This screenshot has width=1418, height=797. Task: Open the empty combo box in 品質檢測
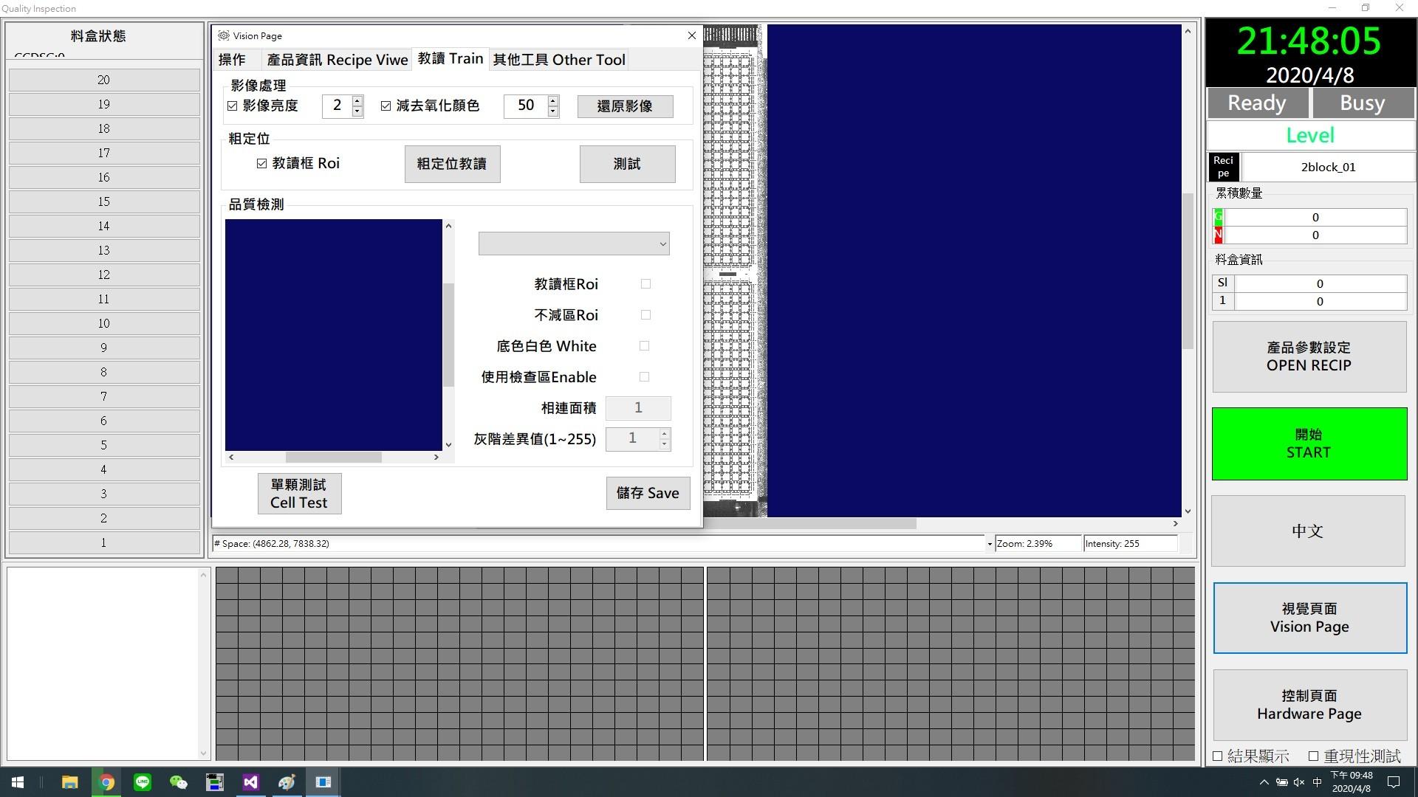[x=574, y=244]
